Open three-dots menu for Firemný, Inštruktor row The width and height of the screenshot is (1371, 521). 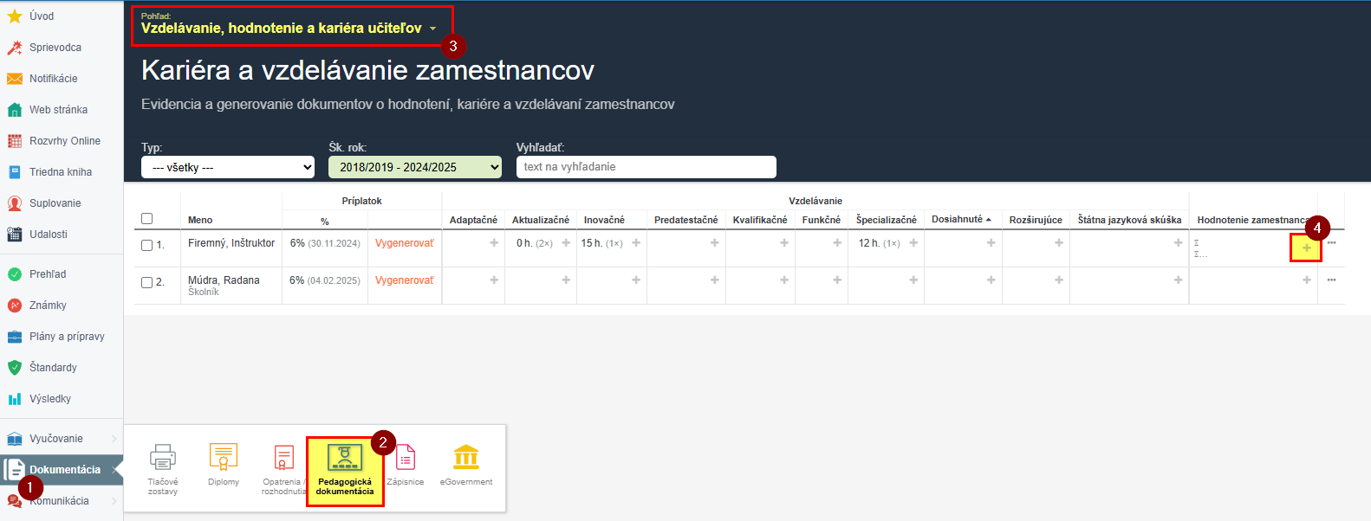point(1331,243)
